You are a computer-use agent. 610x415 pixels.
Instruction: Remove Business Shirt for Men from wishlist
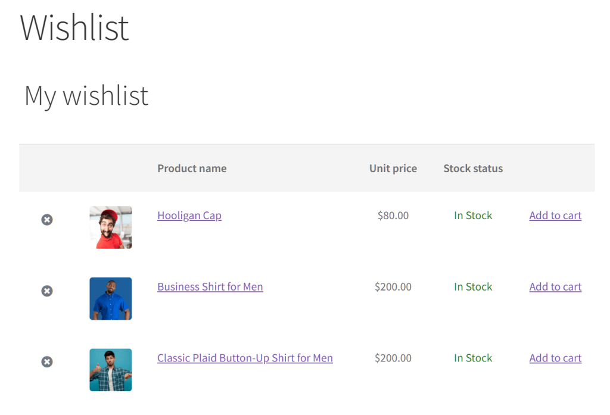(47, 291)
